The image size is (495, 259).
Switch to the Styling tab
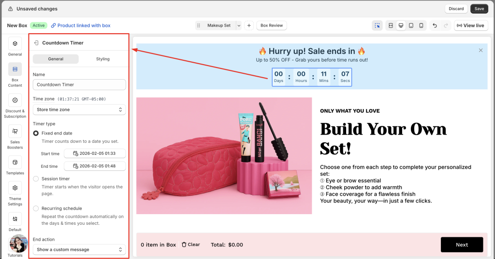102,59
